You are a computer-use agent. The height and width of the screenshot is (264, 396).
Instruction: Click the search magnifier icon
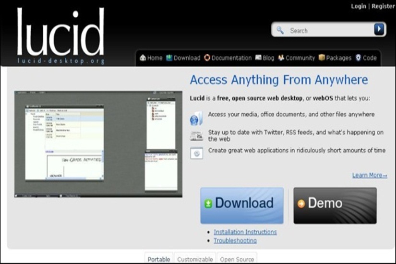280,30
